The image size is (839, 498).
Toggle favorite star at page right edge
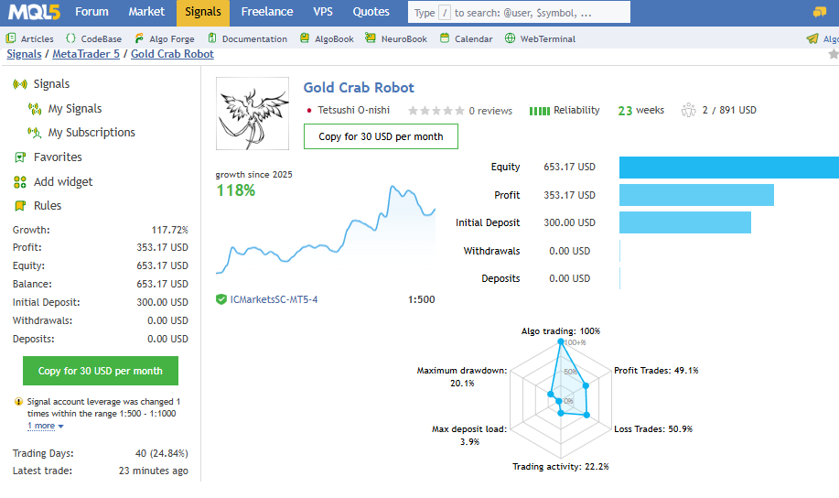click(x=833, y=55)
